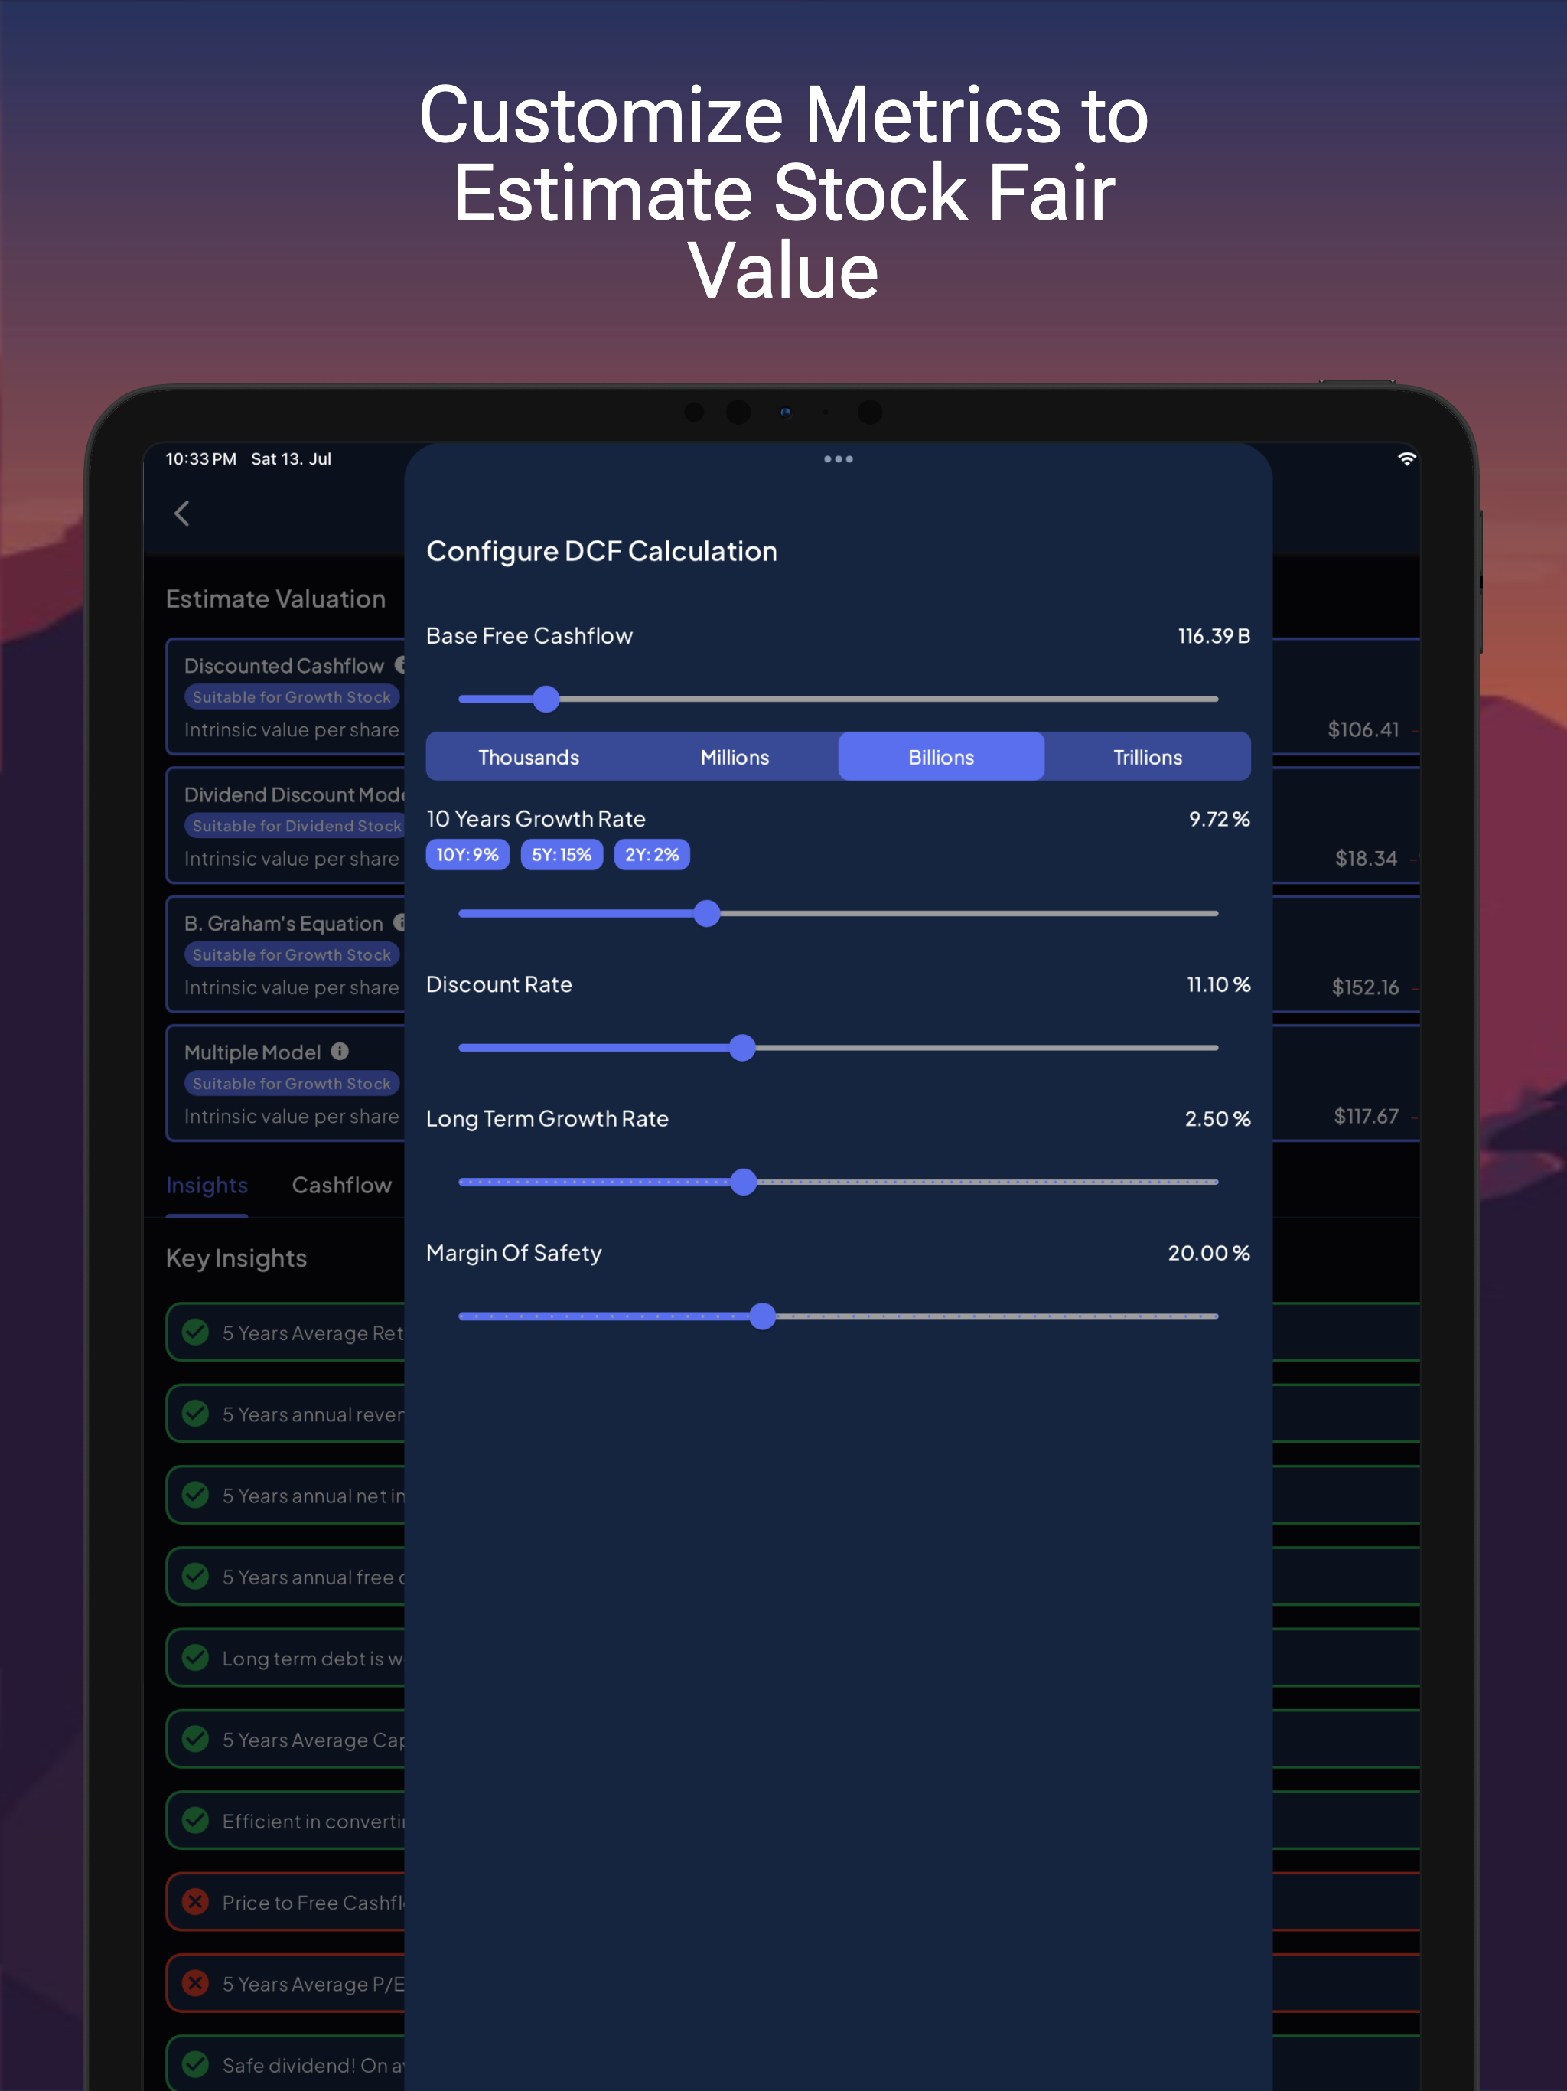Screen dimensions: 1567x2091
Task: Tap green check on Long term debt row
Action: click(x=196, y=1657)
